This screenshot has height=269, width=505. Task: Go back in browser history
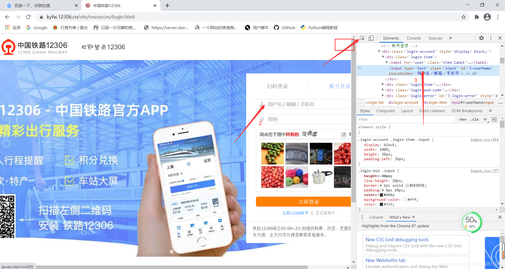tap(7, 17)
